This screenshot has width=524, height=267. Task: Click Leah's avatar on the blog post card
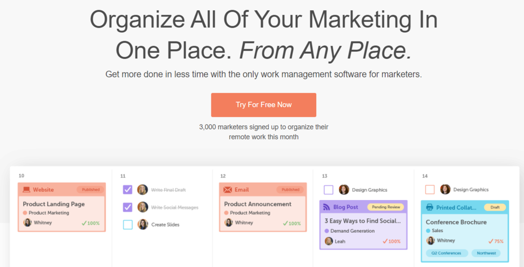329,241
